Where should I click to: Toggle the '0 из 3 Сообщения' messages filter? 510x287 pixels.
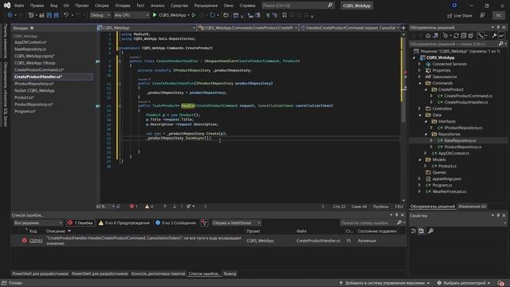[x=175, y=223]
